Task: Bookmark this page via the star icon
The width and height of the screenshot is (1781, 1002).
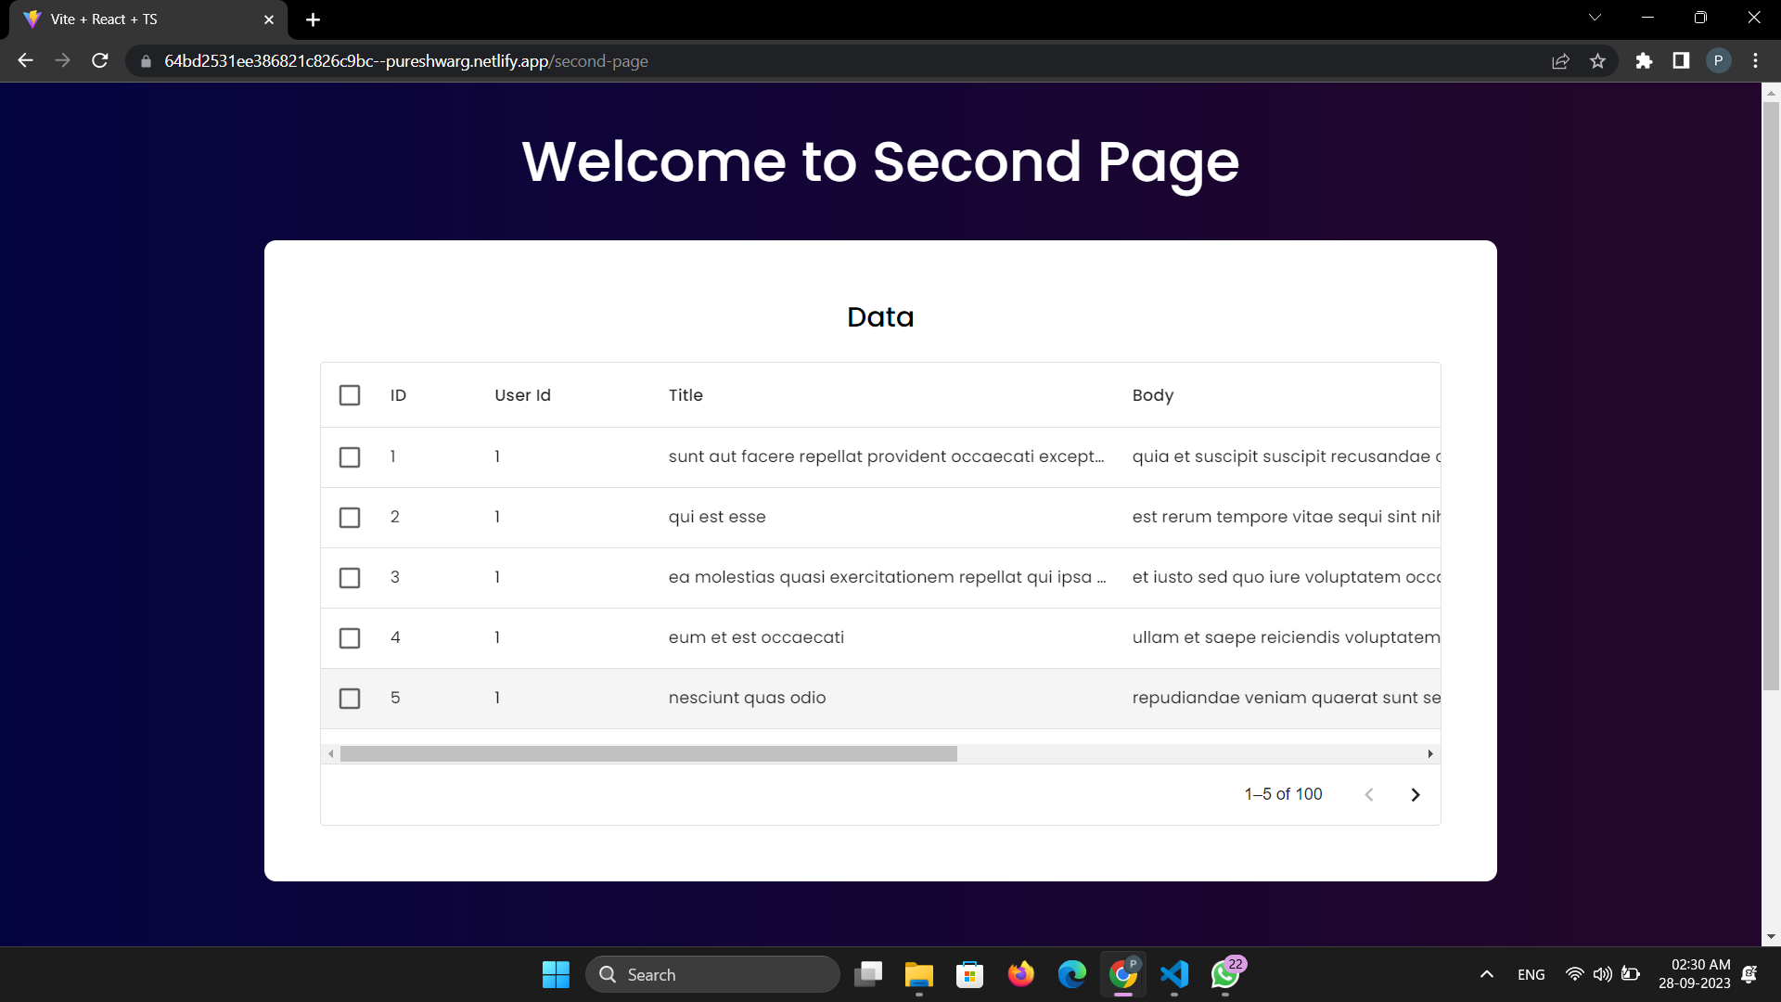Action: click(1598, 60)
